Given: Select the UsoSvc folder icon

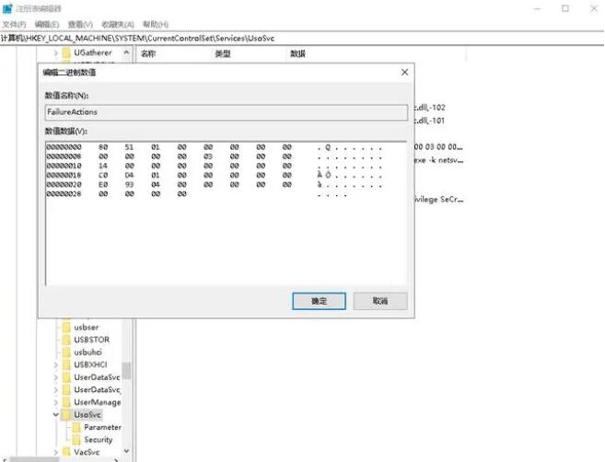Looking at the screenshot, I should coord(66,414).
